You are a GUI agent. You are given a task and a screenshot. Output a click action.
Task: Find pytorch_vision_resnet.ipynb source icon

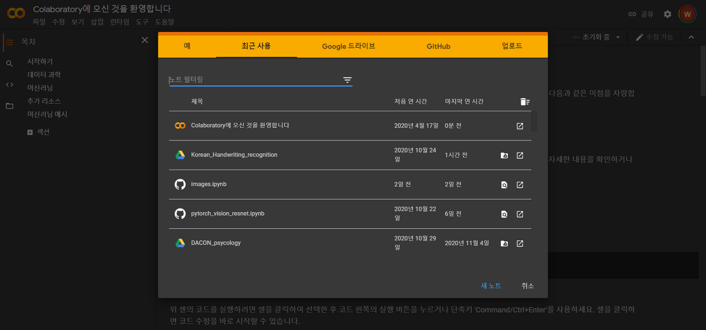pos(504,214)
